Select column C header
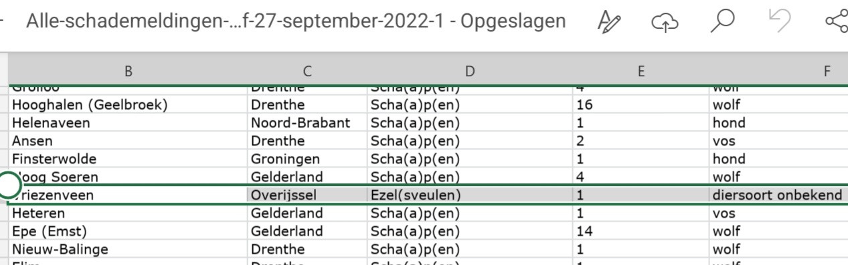 (x=307, y=71)
